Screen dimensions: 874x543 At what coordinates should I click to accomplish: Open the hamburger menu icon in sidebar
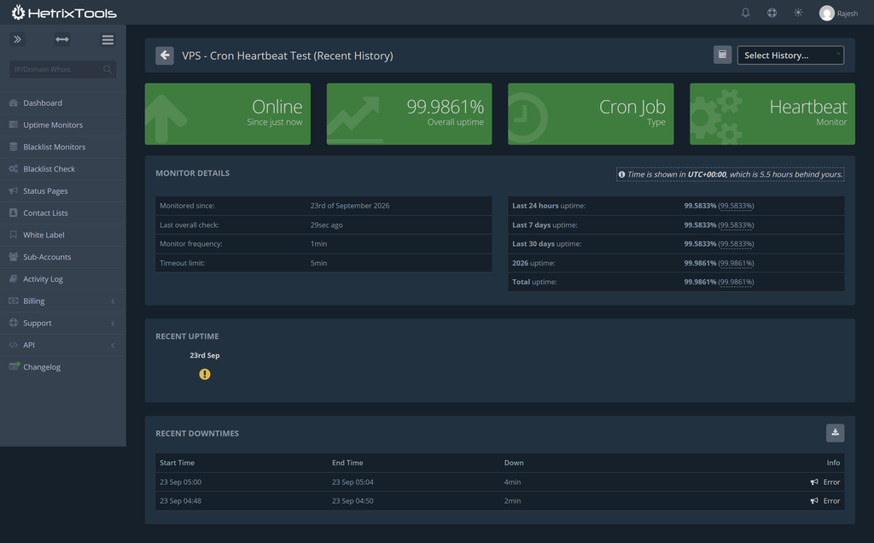pyautogui.click(x=108, y=39)
